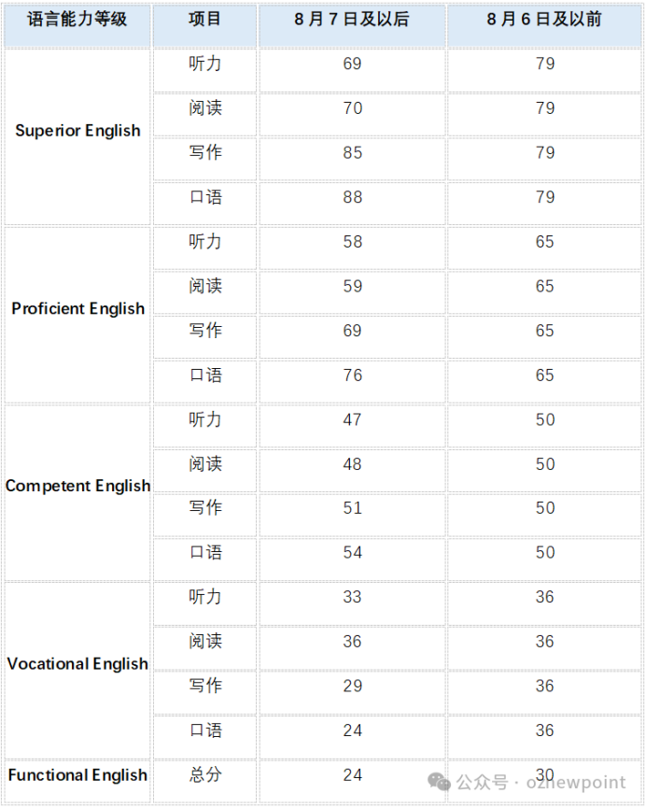The height and width of the screenshot is (808, 646).
Task: Click the WeChat icon in the watermark
Action: coord(439,782)
